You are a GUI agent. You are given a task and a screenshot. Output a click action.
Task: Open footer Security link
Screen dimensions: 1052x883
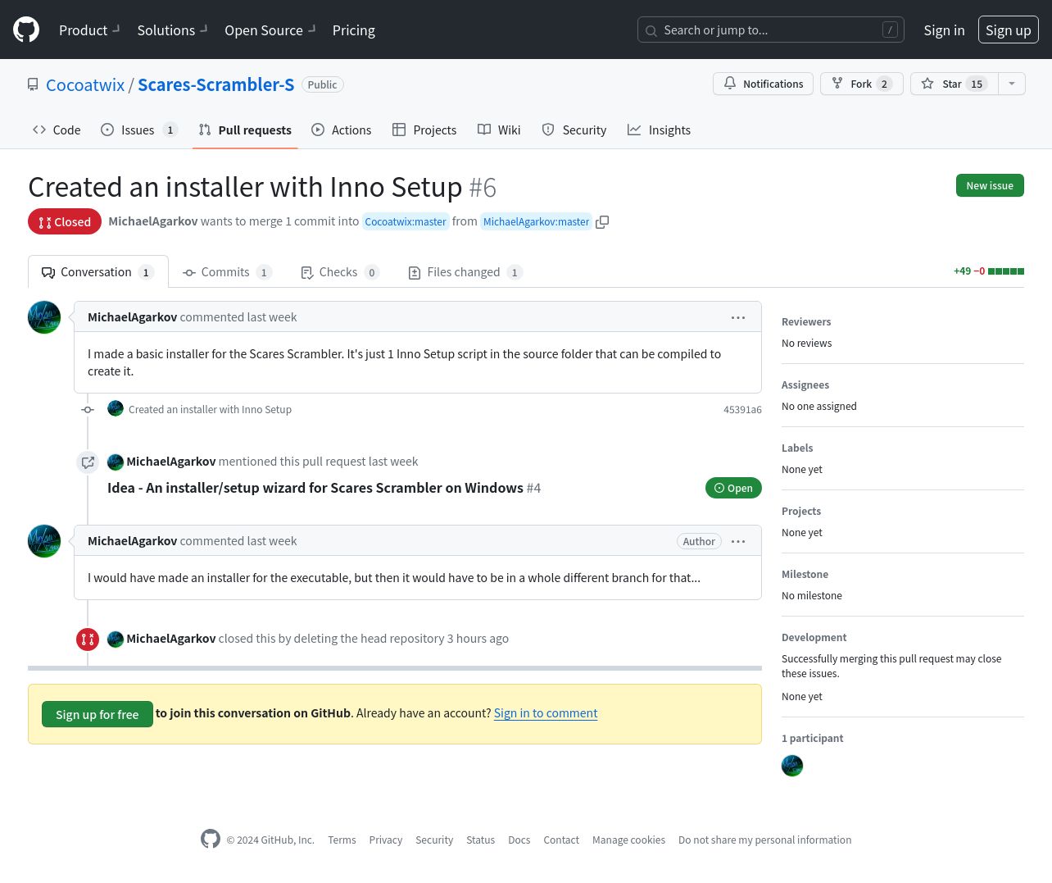(x=434, y=840)
